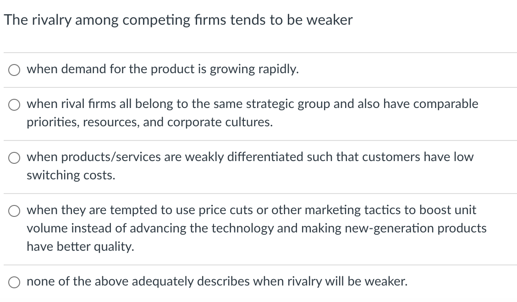Viewport: 517px width, 302px height.
Task: Select the 'none of the above' option
Action: click(14, 282)
